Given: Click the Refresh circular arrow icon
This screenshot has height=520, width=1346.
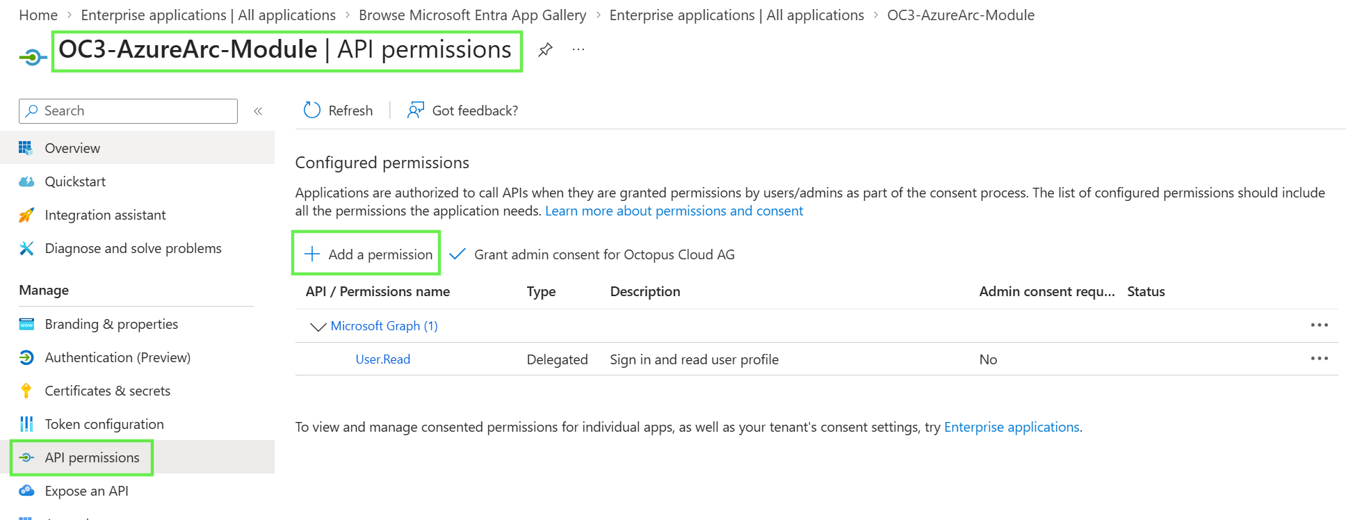Looking at the screenshot, I should tap(312, 110).
